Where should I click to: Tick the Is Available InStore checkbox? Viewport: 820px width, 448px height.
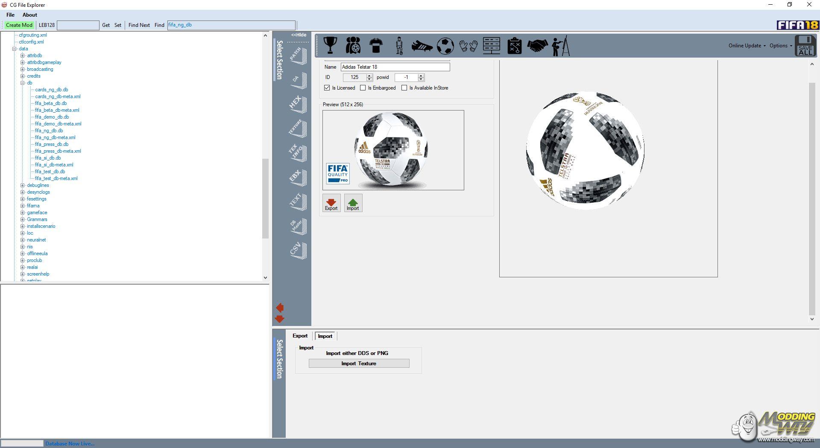coord(404,88)
